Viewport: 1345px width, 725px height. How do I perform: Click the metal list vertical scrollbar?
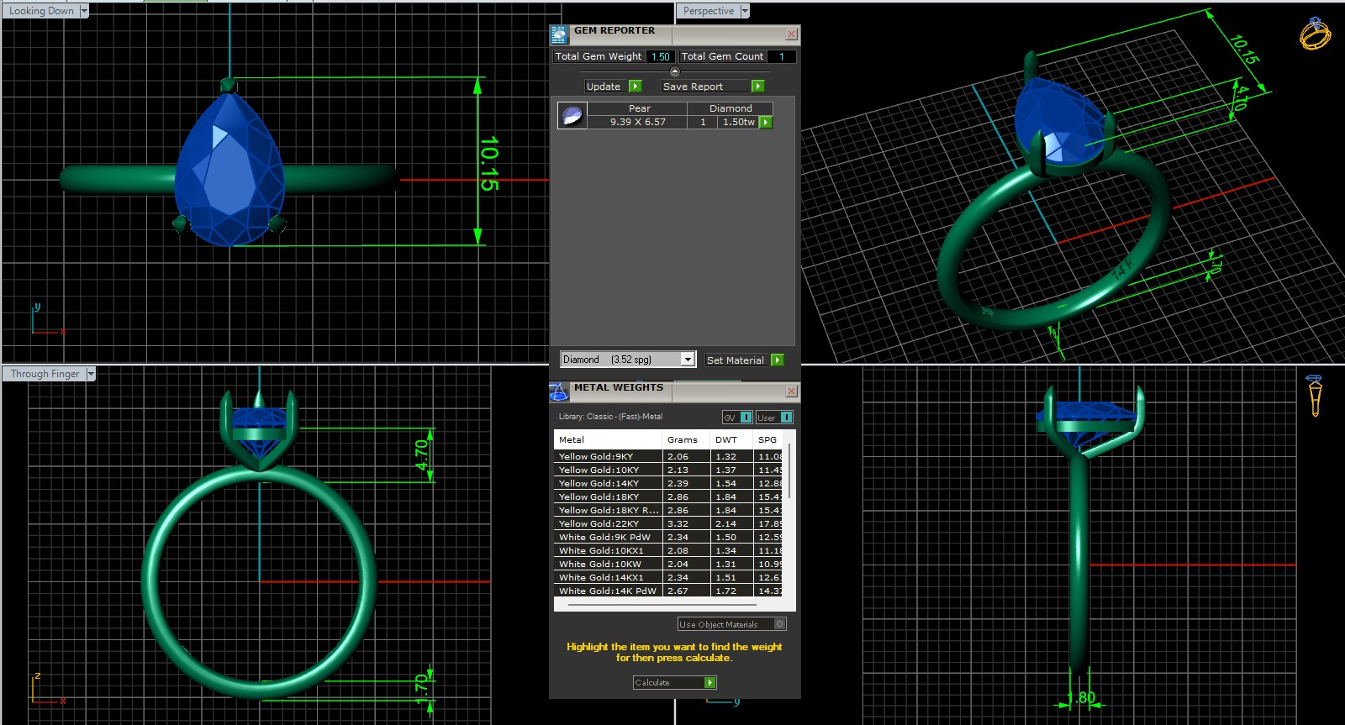(x=790, y=470)
